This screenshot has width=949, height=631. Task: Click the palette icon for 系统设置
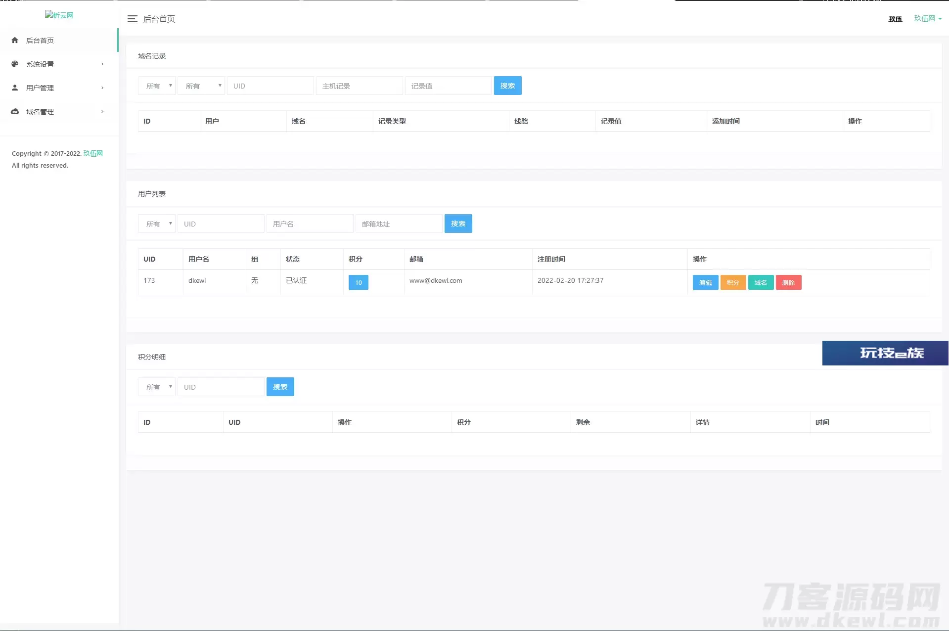click(x=15, y=64)
